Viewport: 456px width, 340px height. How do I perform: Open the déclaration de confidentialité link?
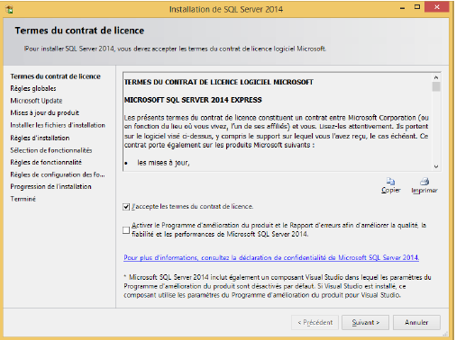click(x=271, y=257)
